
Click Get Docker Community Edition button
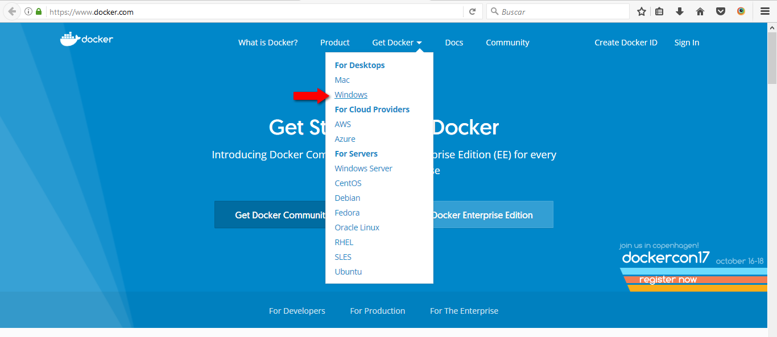(270, 214)
